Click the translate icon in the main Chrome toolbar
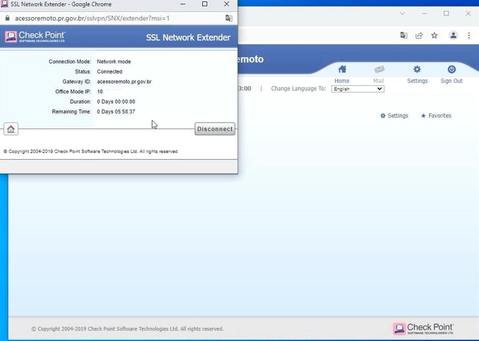Image resolution: width=479 pixels, height=341 pixels. click(403, 35)
